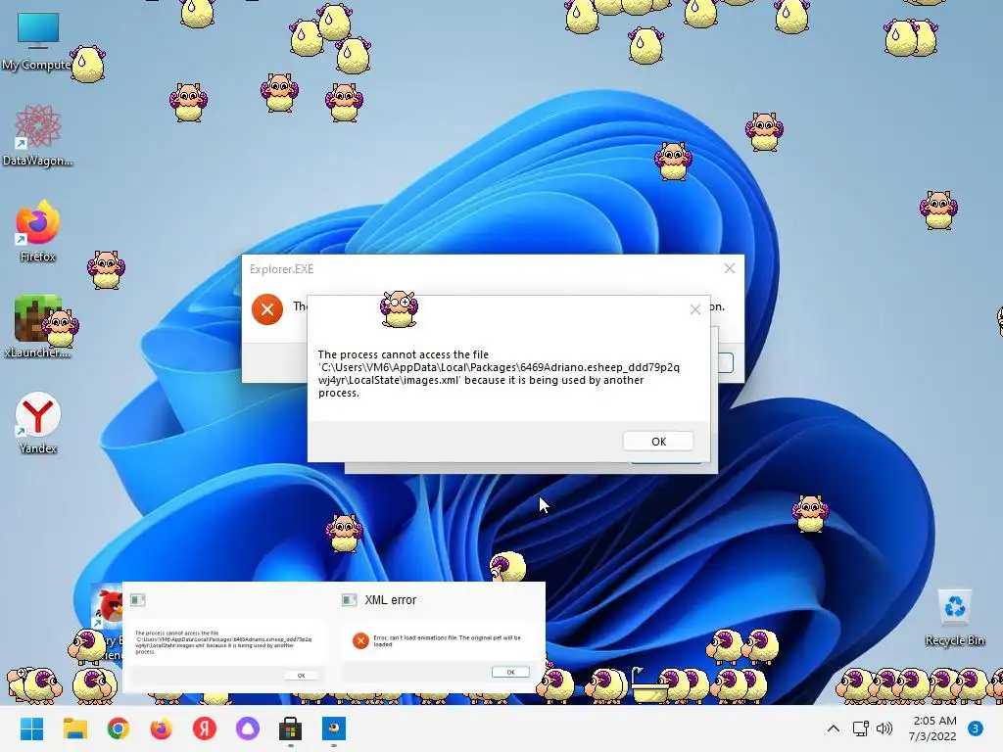Viewport: 1003px width, 752px height.
Task: Open the DataWagon desktop shortcut
Action: click(38, 135)
